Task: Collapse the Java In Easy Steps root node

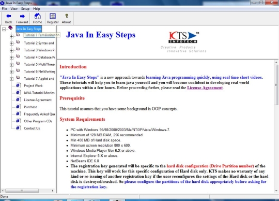Action: 4,29
